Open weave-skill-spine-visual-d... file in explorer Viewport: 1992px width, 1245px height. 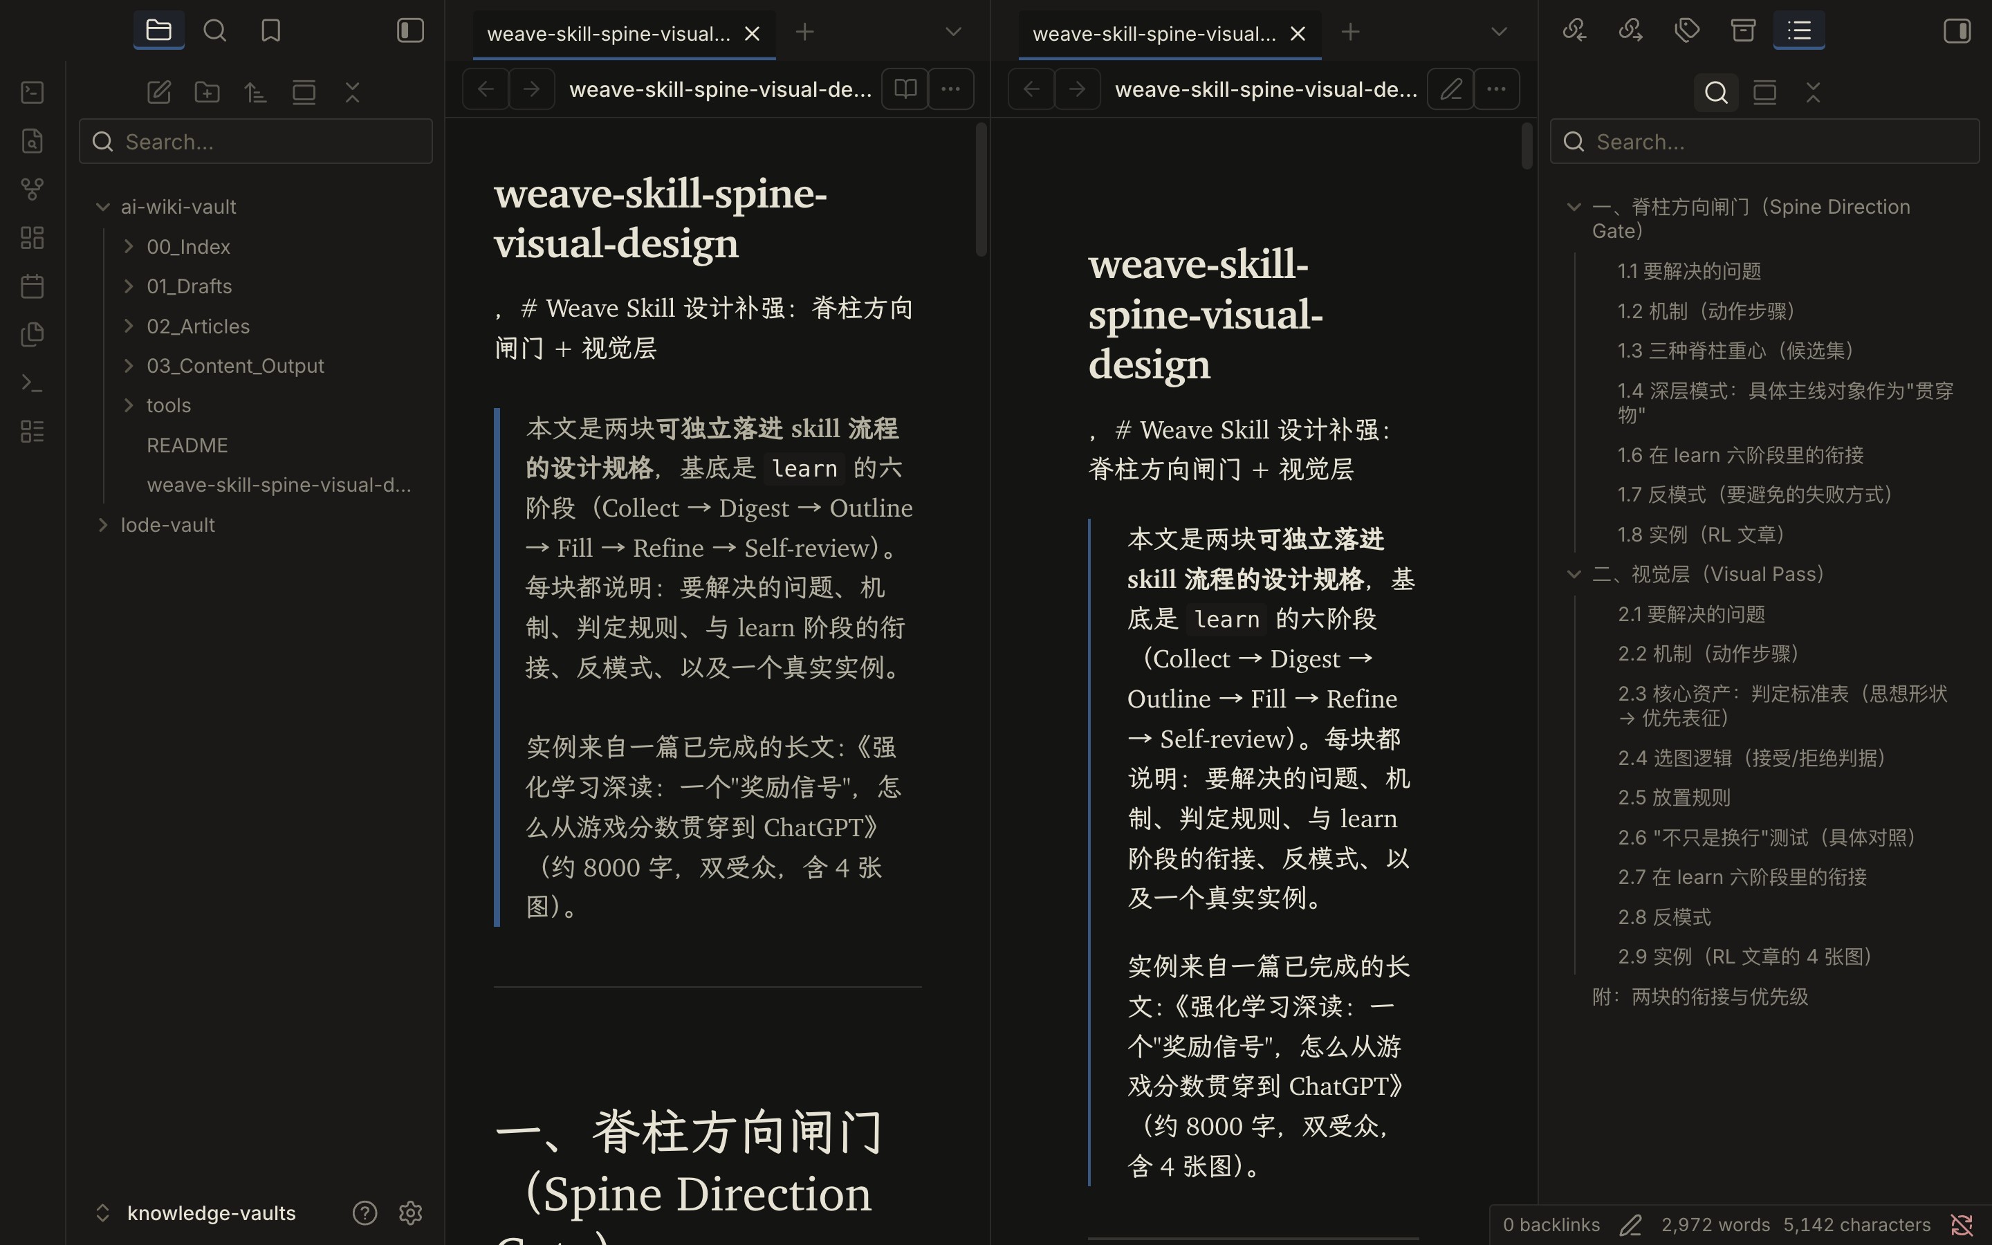point(278,485)
